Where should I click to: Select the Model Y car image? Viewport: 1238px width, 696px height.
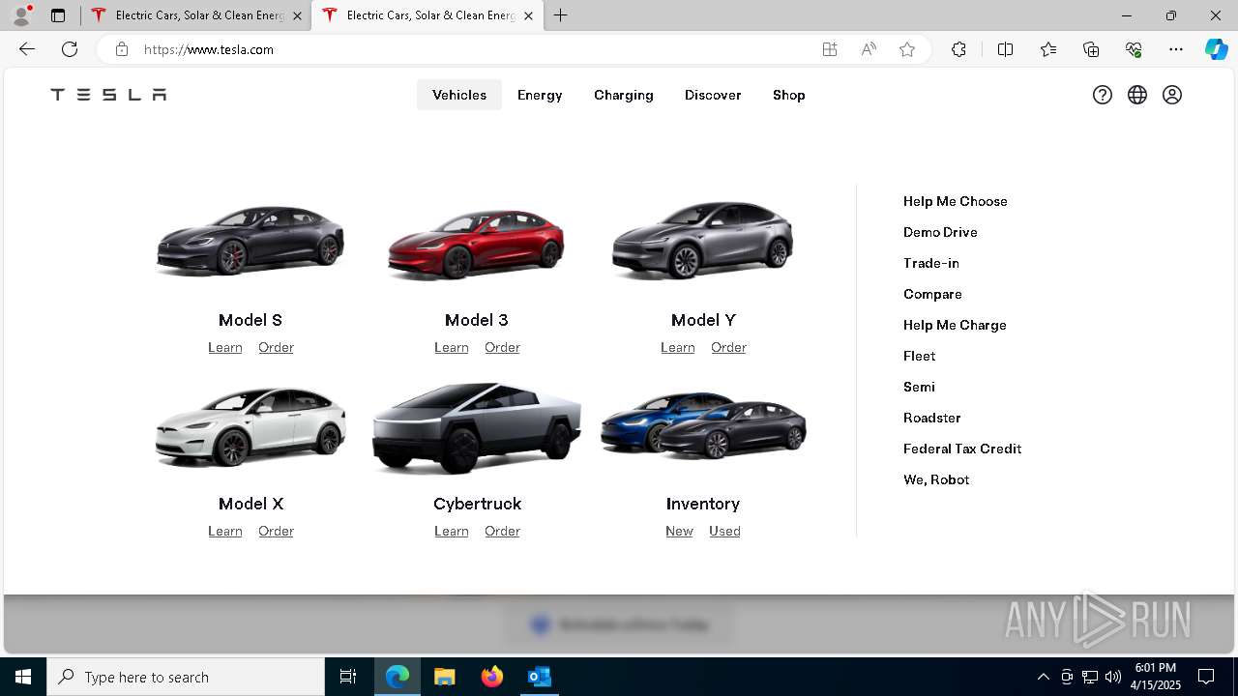703,241
